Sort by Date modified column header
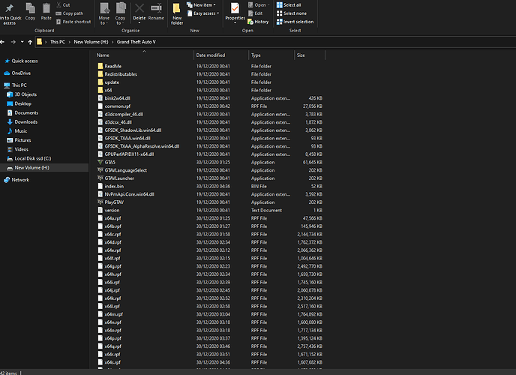The height and width of the screenshot is (375, 516). pyautogui.click(x=221, y=55)
